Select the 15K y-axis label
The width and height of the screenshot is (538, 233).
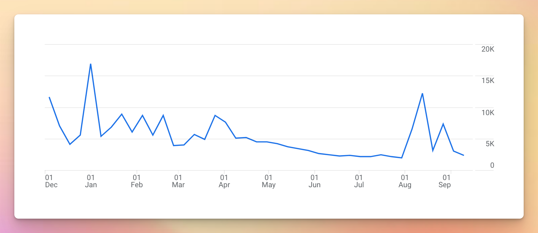(x=488, y=81)
